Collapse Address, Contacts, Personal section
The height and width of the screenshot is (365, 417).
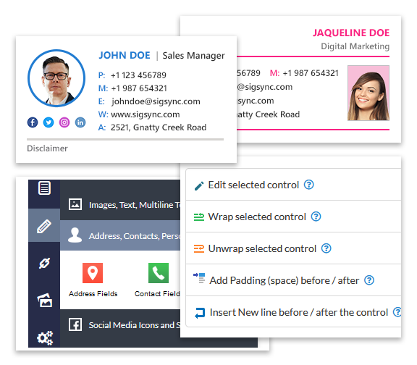tap(120, 235)
